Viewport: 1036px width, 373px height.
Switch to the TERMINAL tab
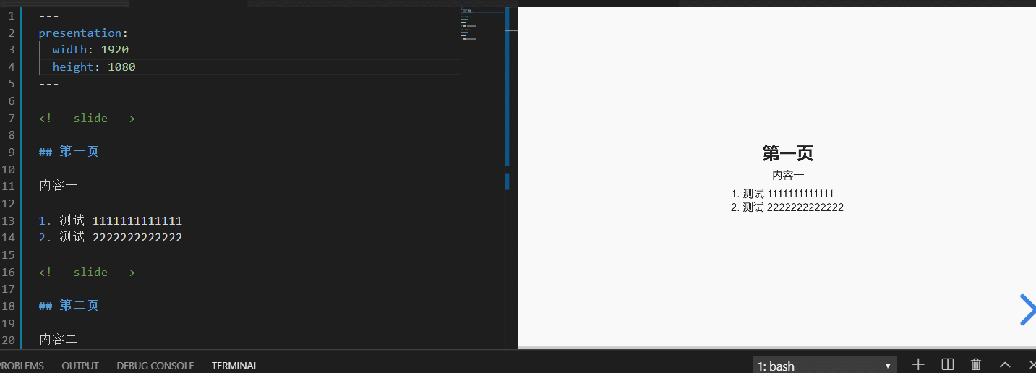(235, 366)
